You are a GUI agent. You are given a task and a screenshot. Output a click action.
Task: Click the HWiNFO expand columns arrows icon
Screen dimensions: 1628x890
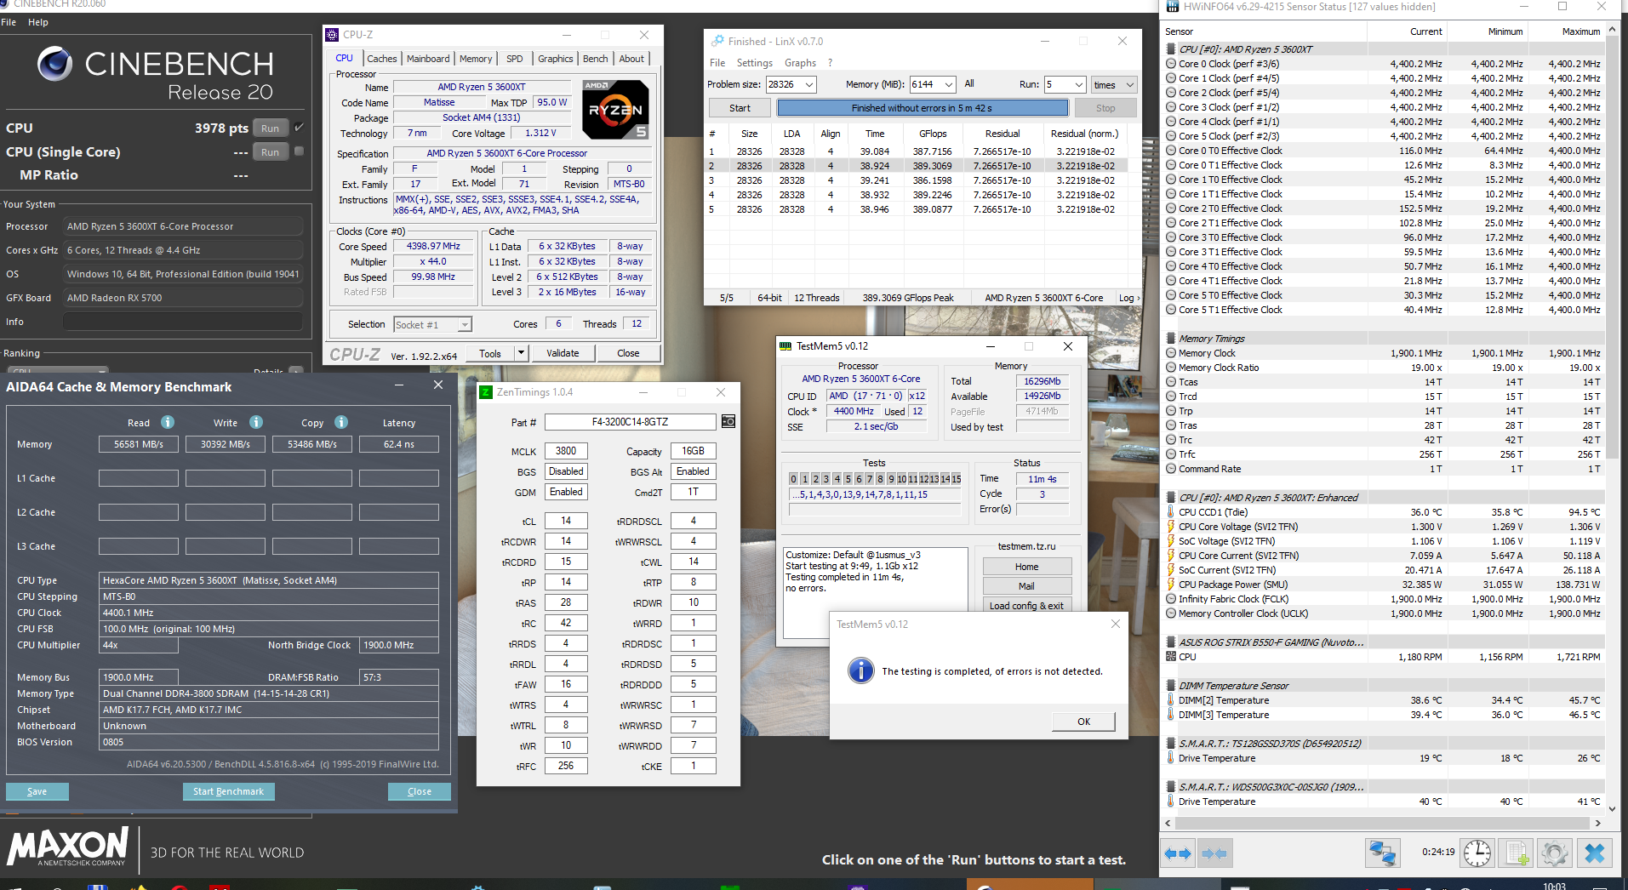pos(1178,853)
